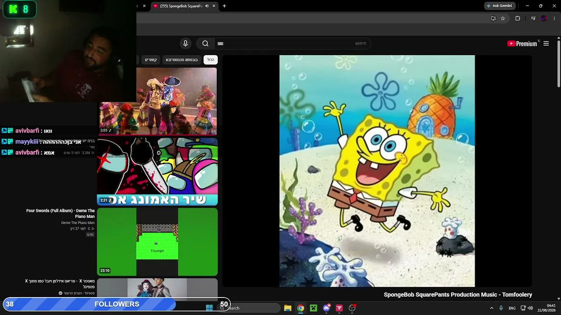
Task: Open the Four Swords green video thumbnail
Action: point(157,242)
